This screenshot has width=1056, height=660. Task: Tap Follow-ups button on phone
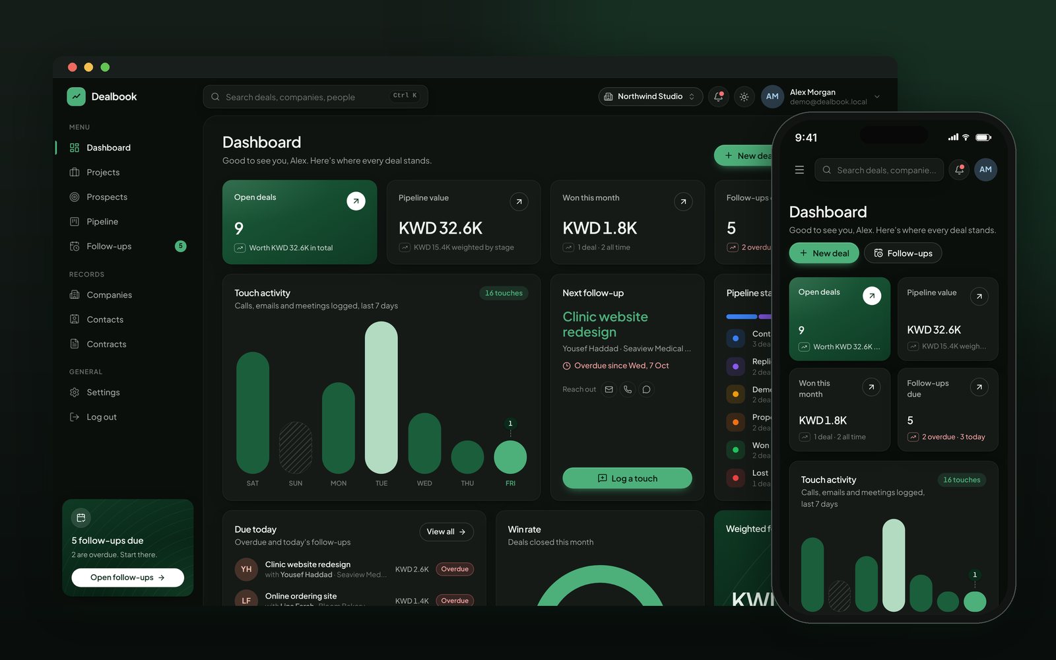(x=902, y=253)
